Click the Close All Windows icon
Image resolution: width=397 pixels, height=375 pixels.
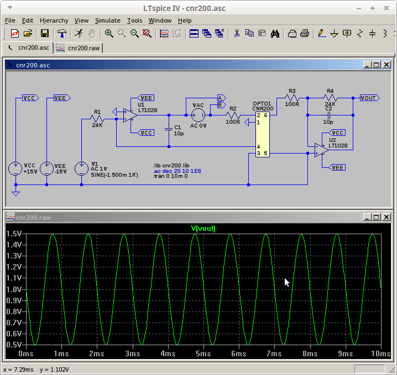220,33
